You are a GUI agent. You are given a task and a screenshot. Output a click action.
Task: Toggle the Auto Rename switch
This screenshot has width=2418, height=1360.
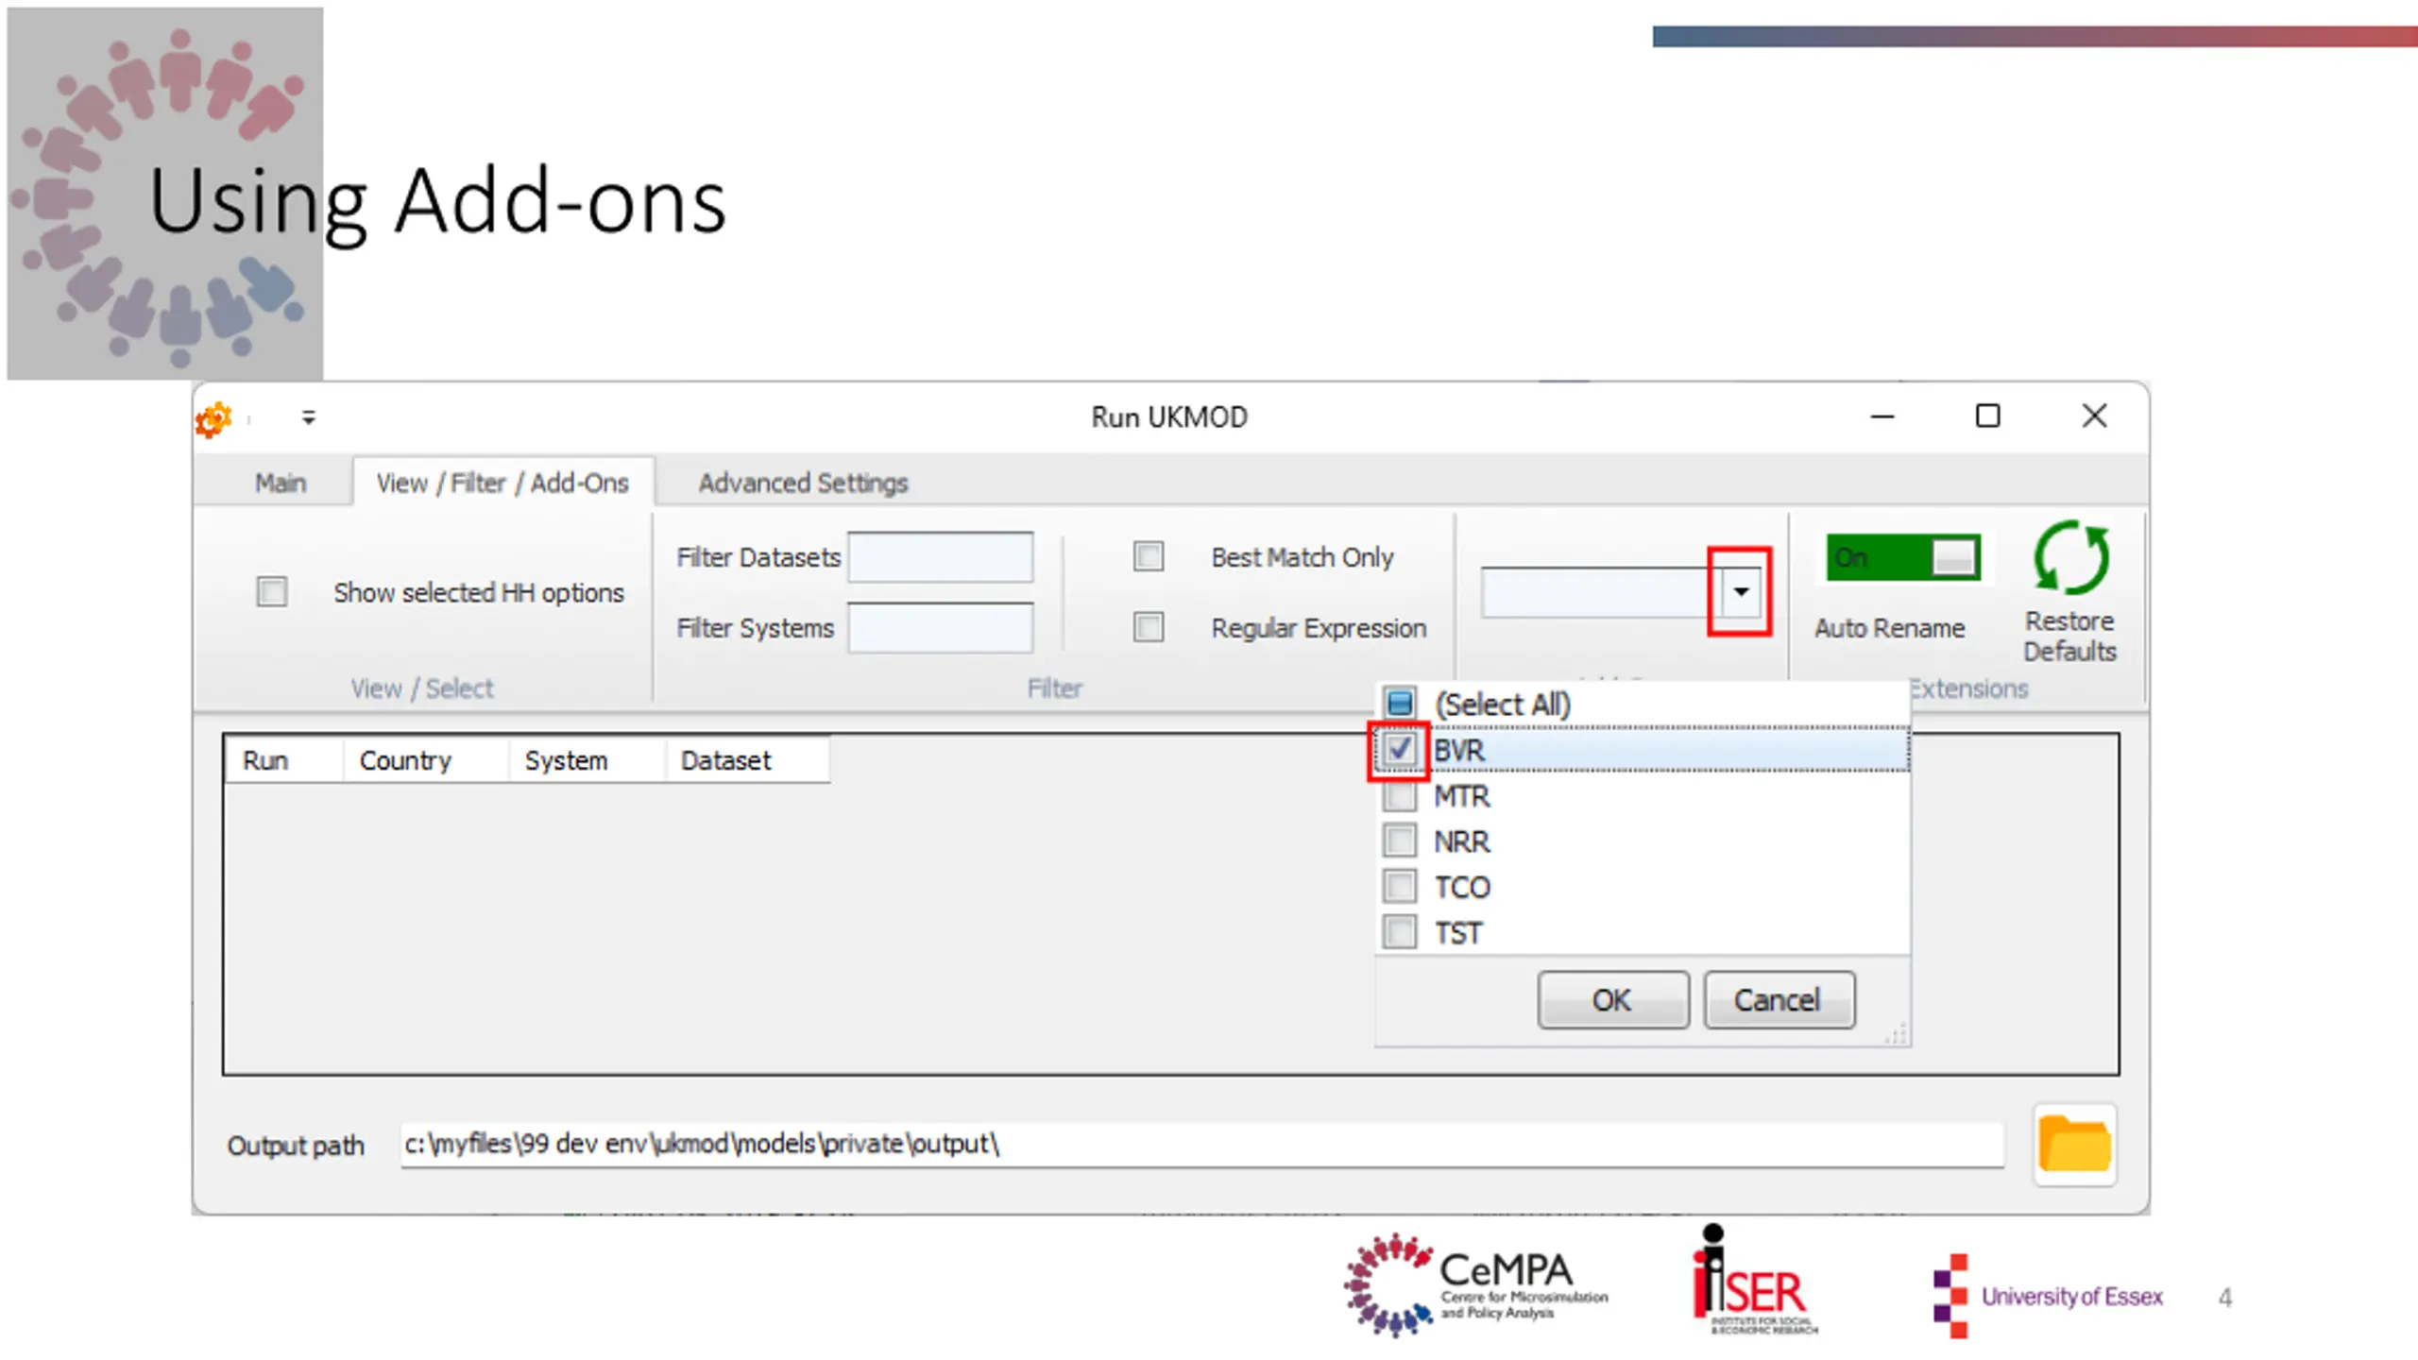point(1902,557)
